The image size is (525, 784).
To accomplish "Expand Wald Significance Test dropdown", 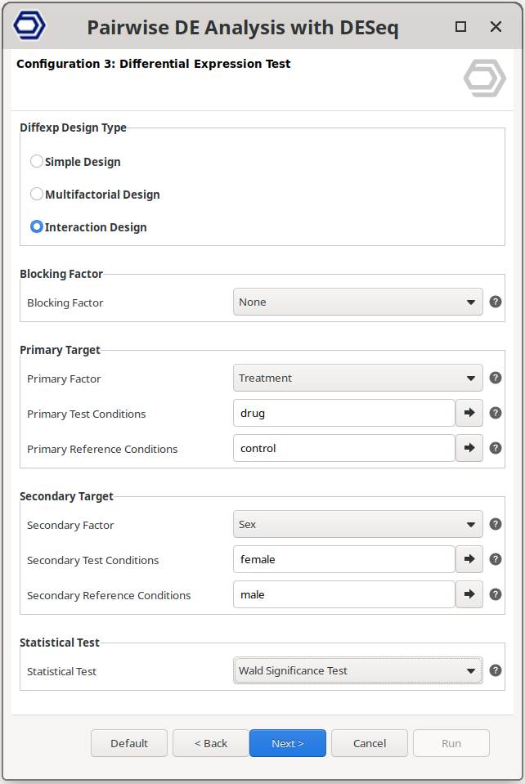I will [357, 670].
